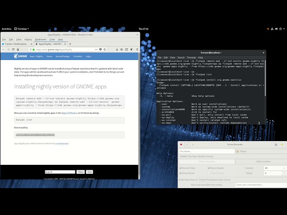Open the Videos folder chooser
The height and width of the screenshot is (215, 287).
pos(261,151)
